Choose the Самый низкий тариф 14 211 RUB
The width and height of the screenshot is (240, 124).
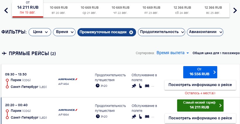pos(200,105)
